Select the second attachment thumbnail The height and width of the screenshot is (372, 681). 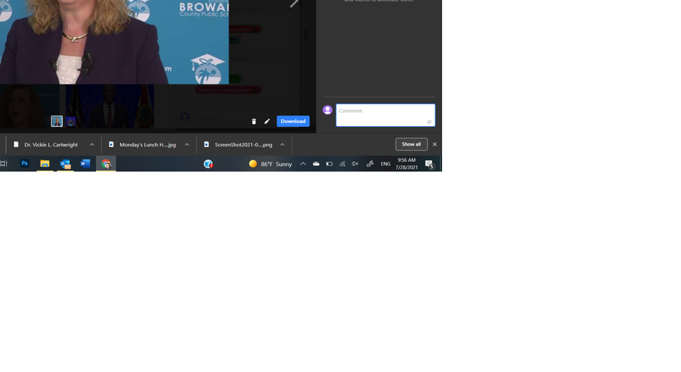[71, 121]
